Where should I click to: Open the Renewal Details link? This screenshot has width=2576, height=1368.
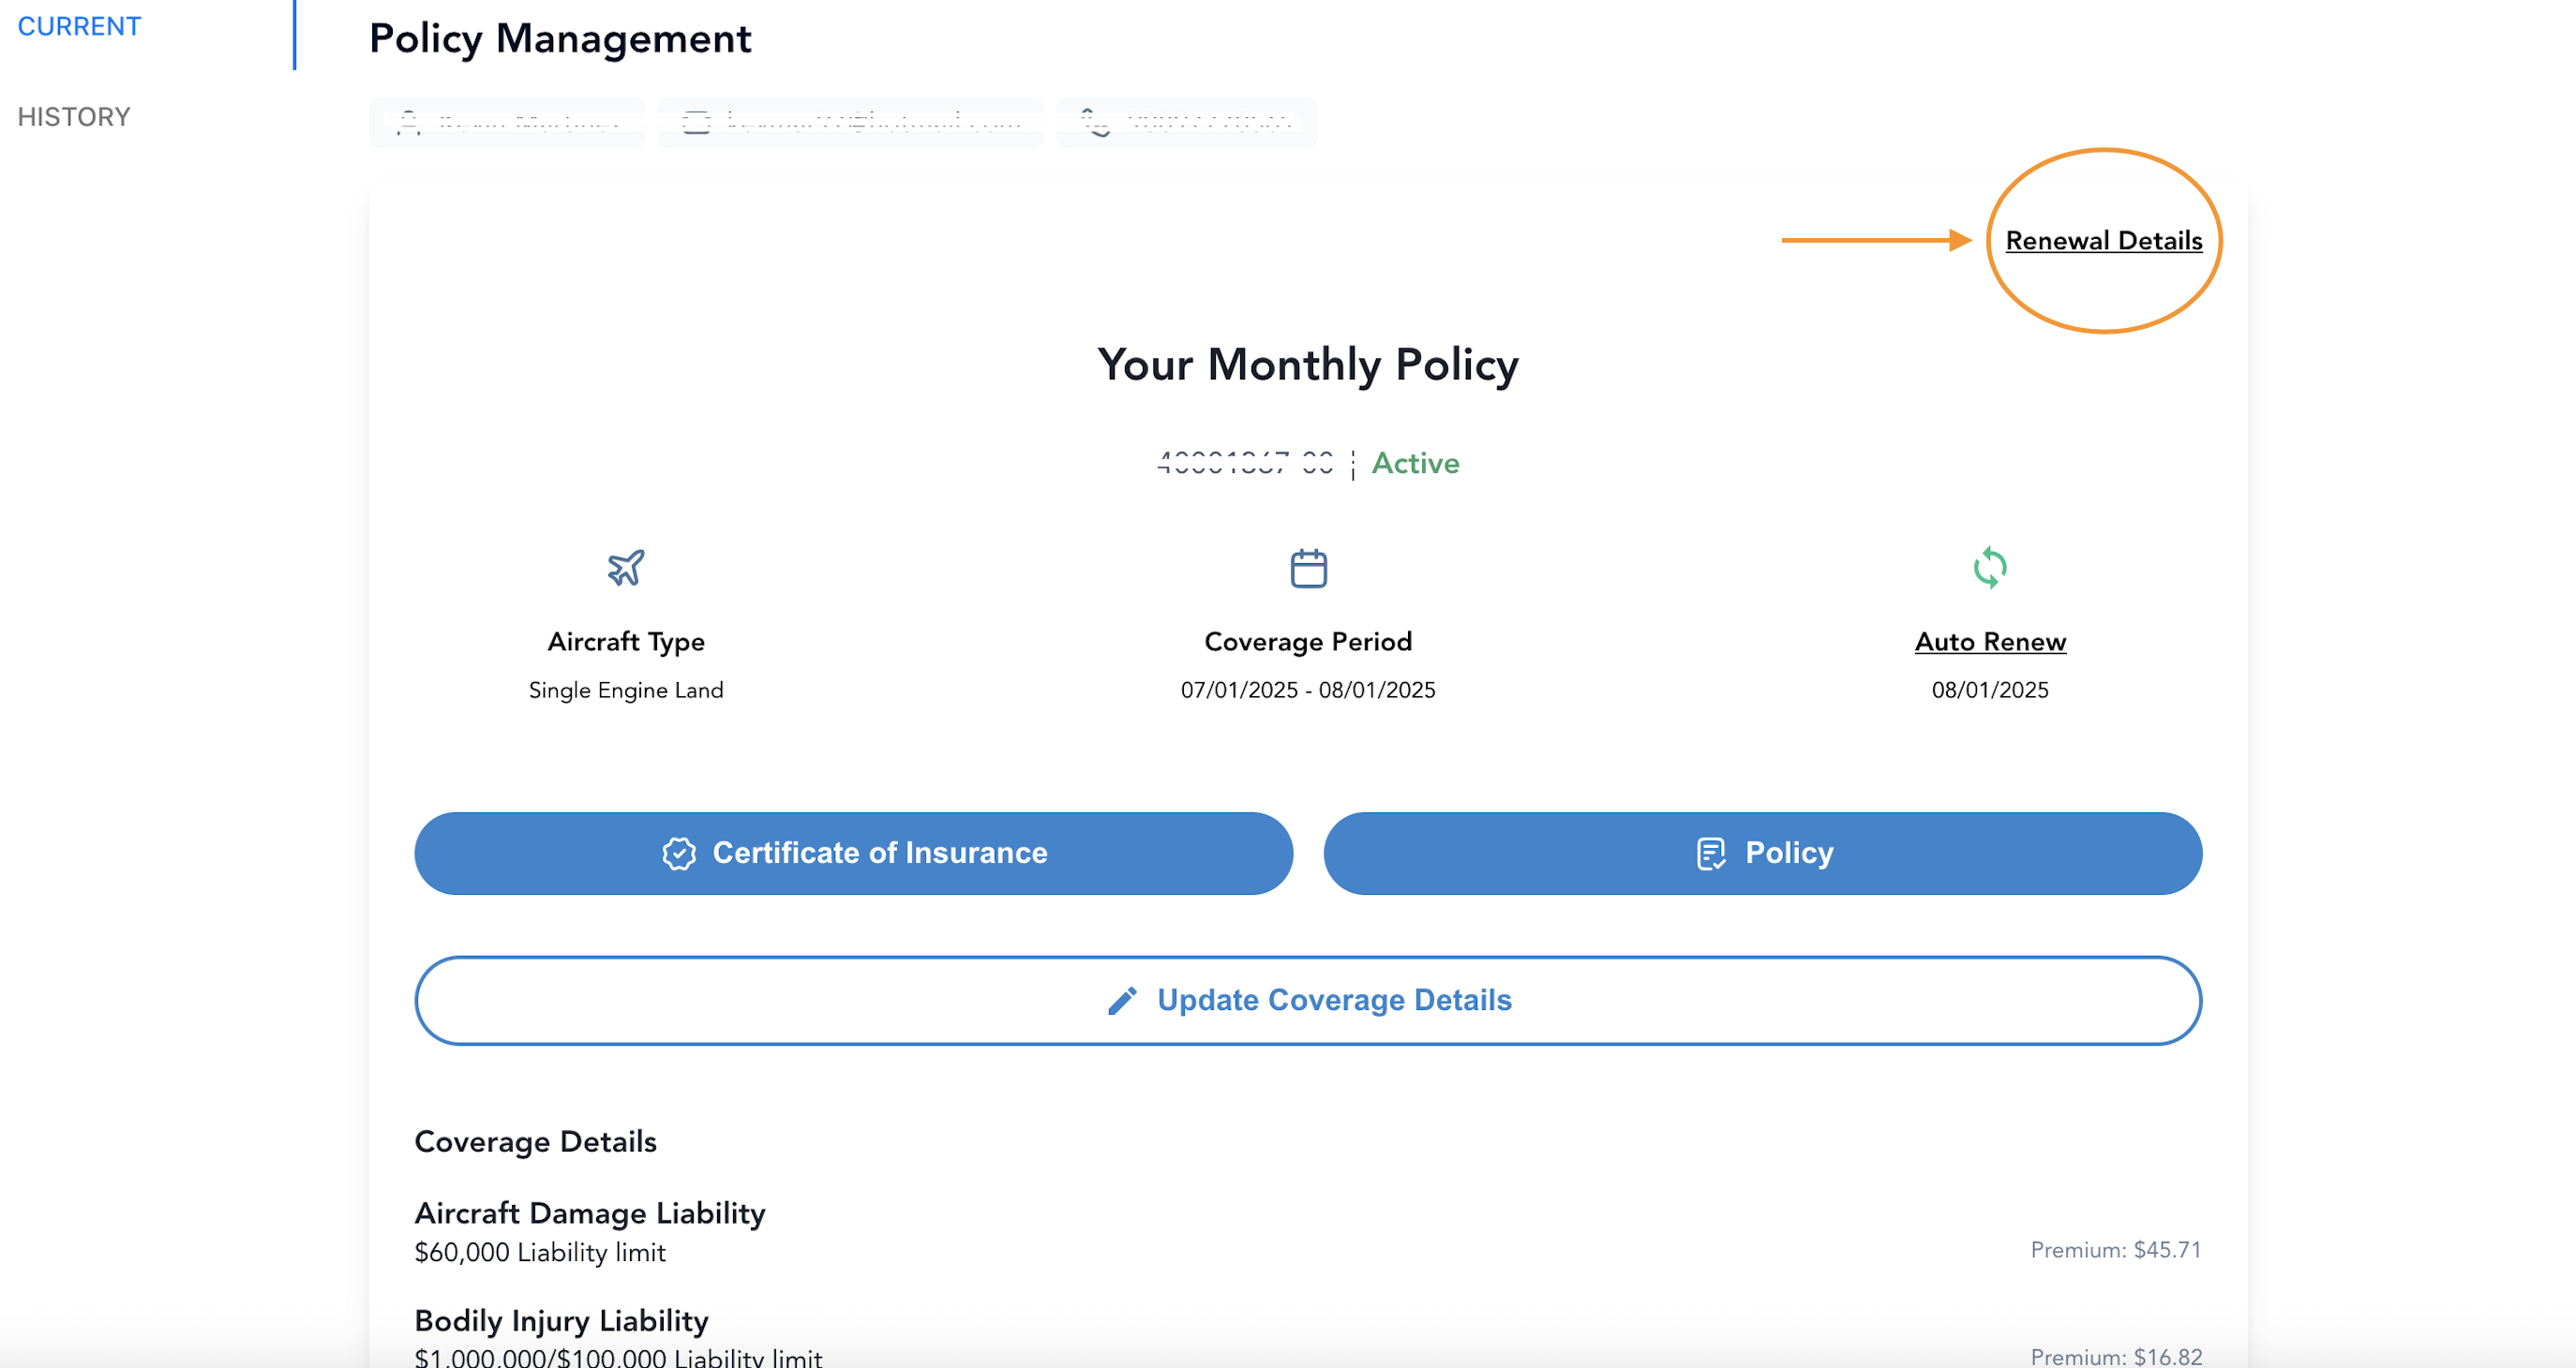click(2103, 241)
